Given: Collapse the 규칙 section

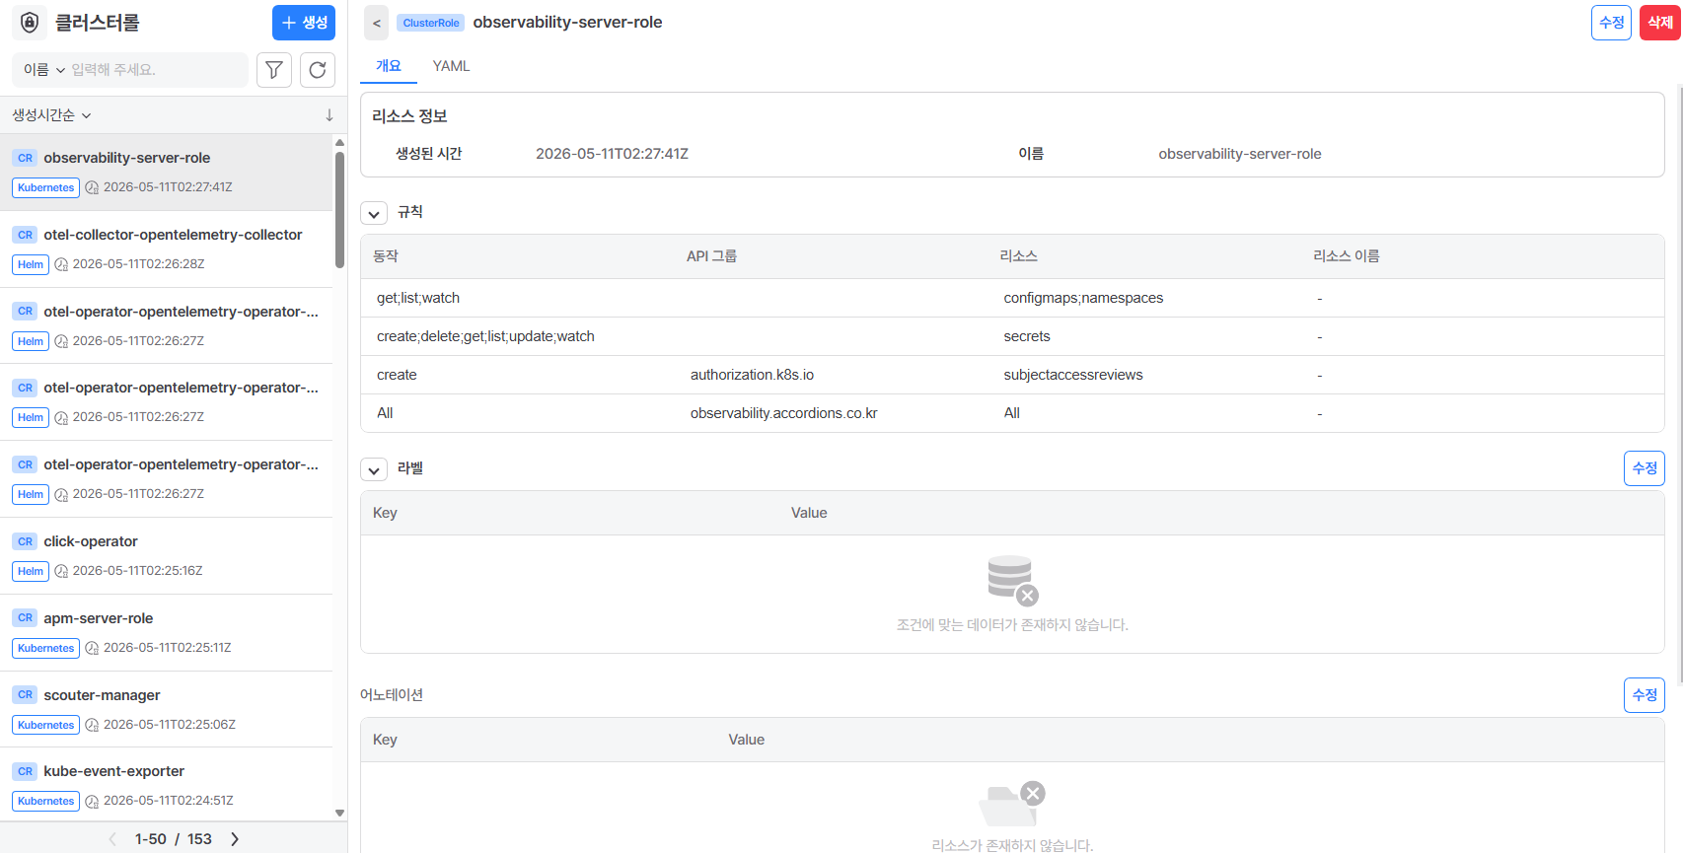Looking at the screenshot, I should (x=374, y=213).
